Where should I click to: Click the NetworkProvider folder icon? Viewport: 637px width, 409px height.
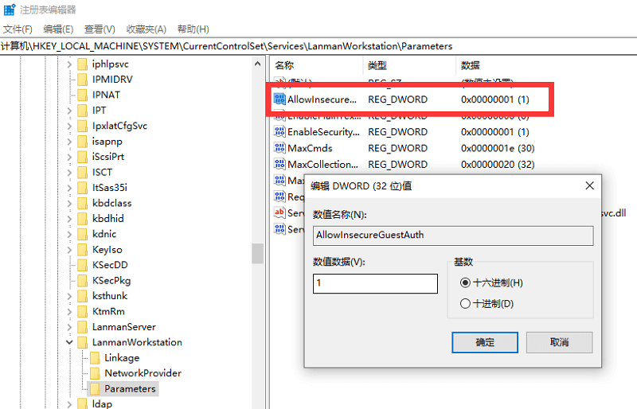[x=95, y=373]
